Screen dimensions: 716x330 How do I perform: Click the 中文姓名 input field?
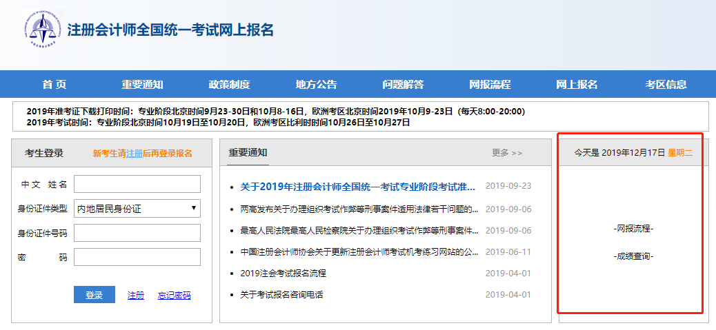[137, 184]
